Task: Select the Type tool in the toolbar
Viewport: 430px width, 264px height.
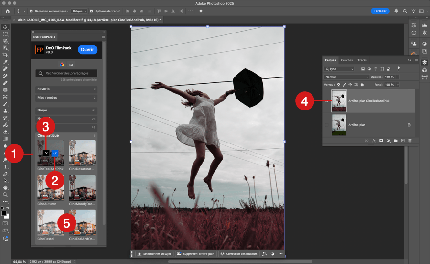Action: (5, 166)
